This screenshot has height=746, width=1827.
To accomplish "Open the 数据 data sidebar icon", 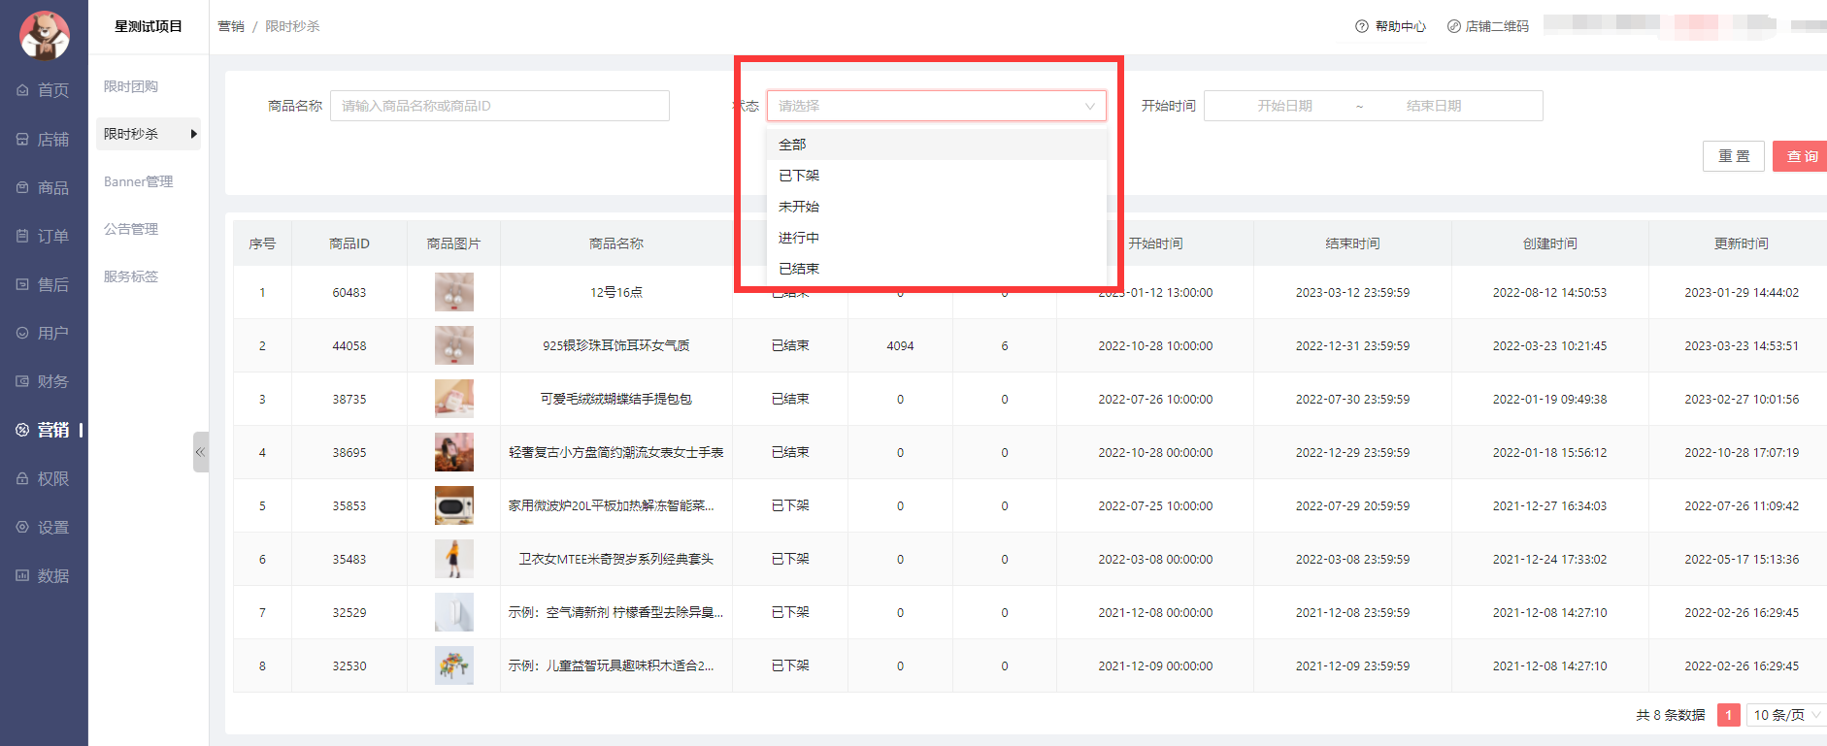I will (x=22, y=575).
